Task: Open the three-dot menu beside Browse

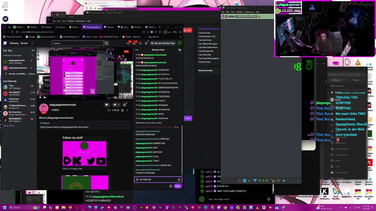Action: pyautogui.click(x=32, y=43)
